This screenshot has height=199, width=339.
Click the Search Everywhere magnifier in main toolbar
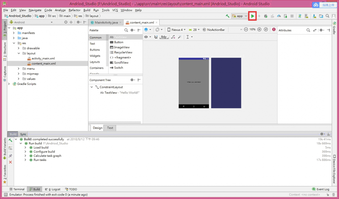(327, 16)
